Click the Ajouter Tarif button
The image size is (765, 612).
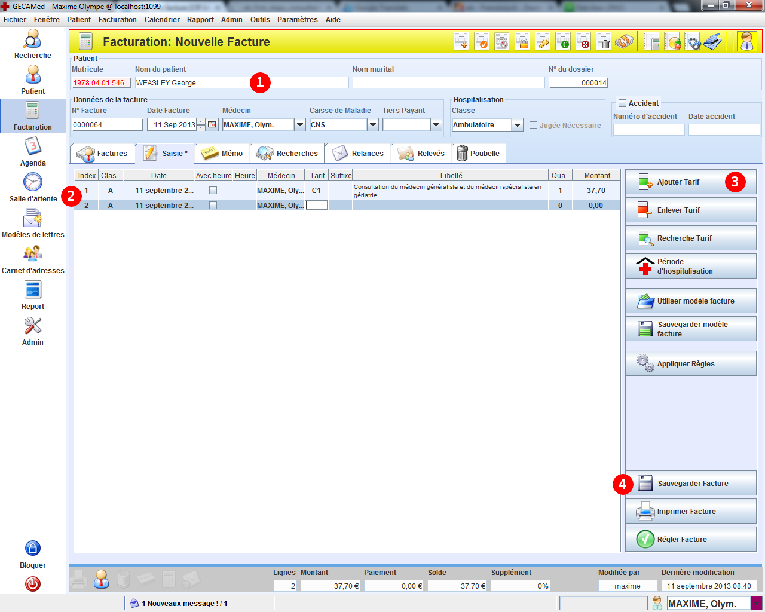coord(690,182)
